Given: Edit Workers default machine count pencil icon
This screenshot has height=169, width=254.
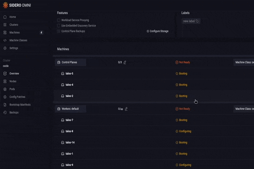Looking at the screenshot, I should [126, 109].
